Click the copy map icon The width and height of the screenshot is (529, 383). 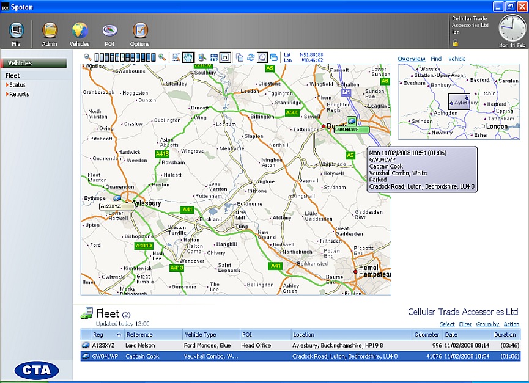point(240,57)
